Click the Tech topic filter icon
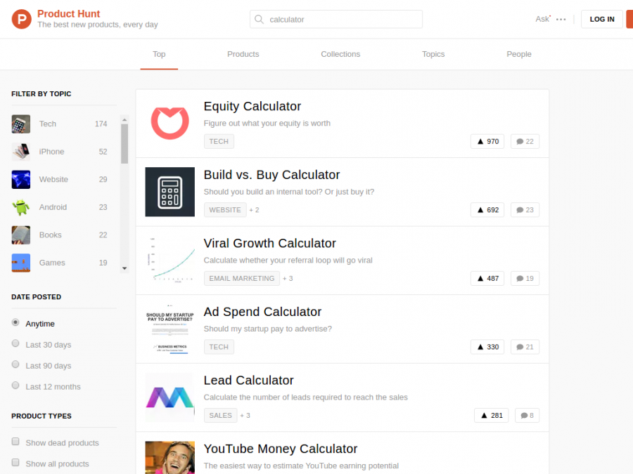 tap(21, 124)
